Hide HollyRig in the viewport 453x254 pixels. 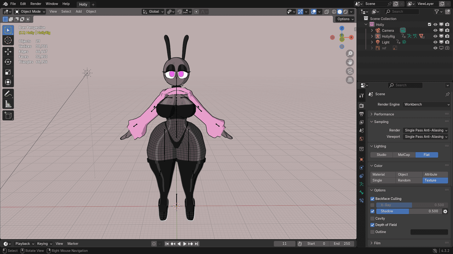click(435, 36)
